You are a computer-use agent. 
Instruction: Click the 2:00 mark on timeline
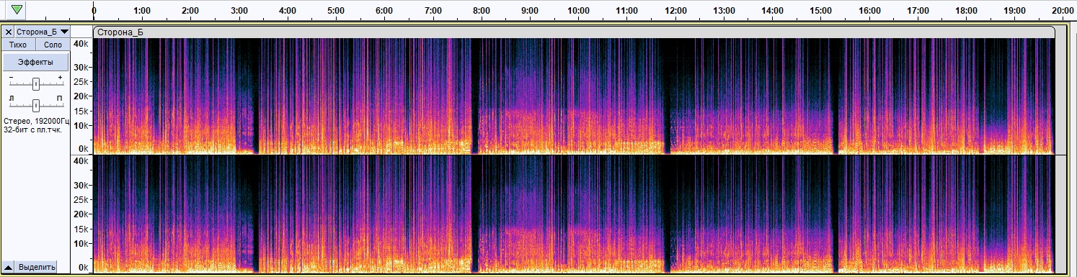pyautogui.click(x=191, y=11)
